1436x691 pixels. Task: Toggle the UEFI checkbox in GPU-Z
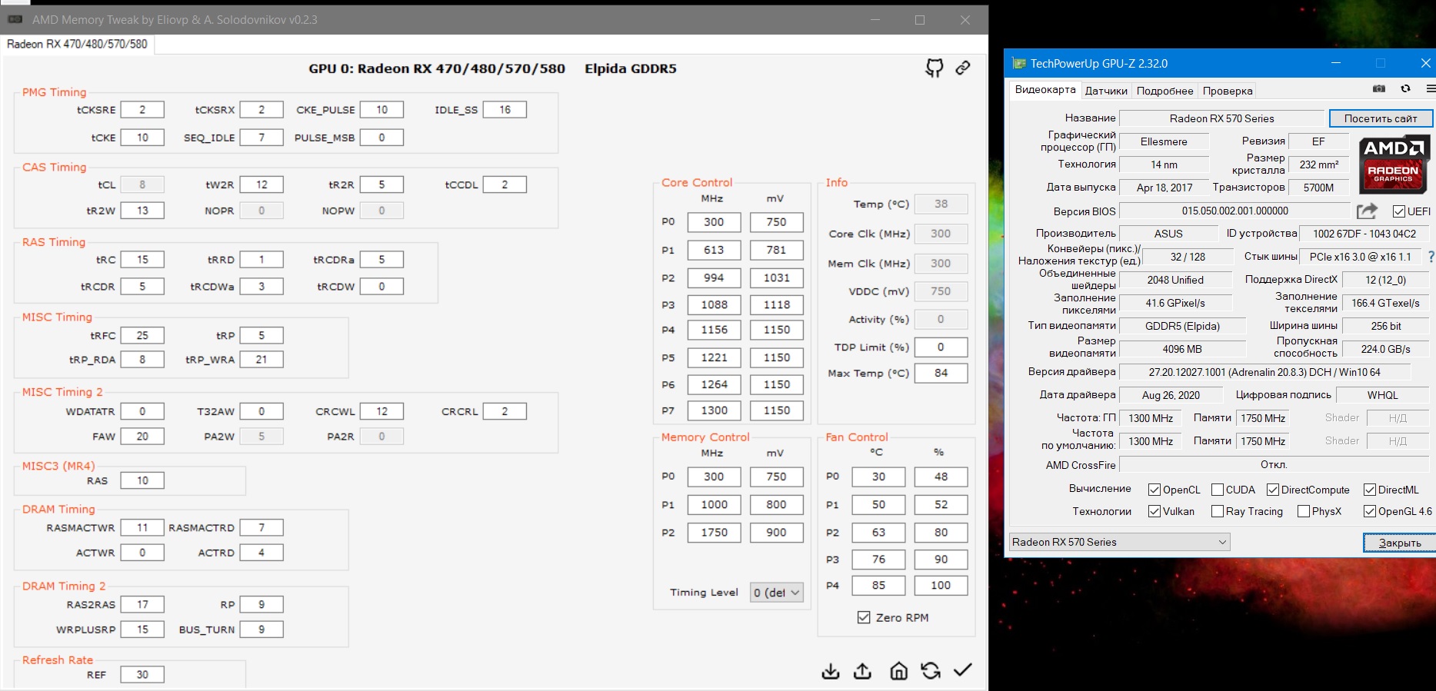pos(1399,211)
